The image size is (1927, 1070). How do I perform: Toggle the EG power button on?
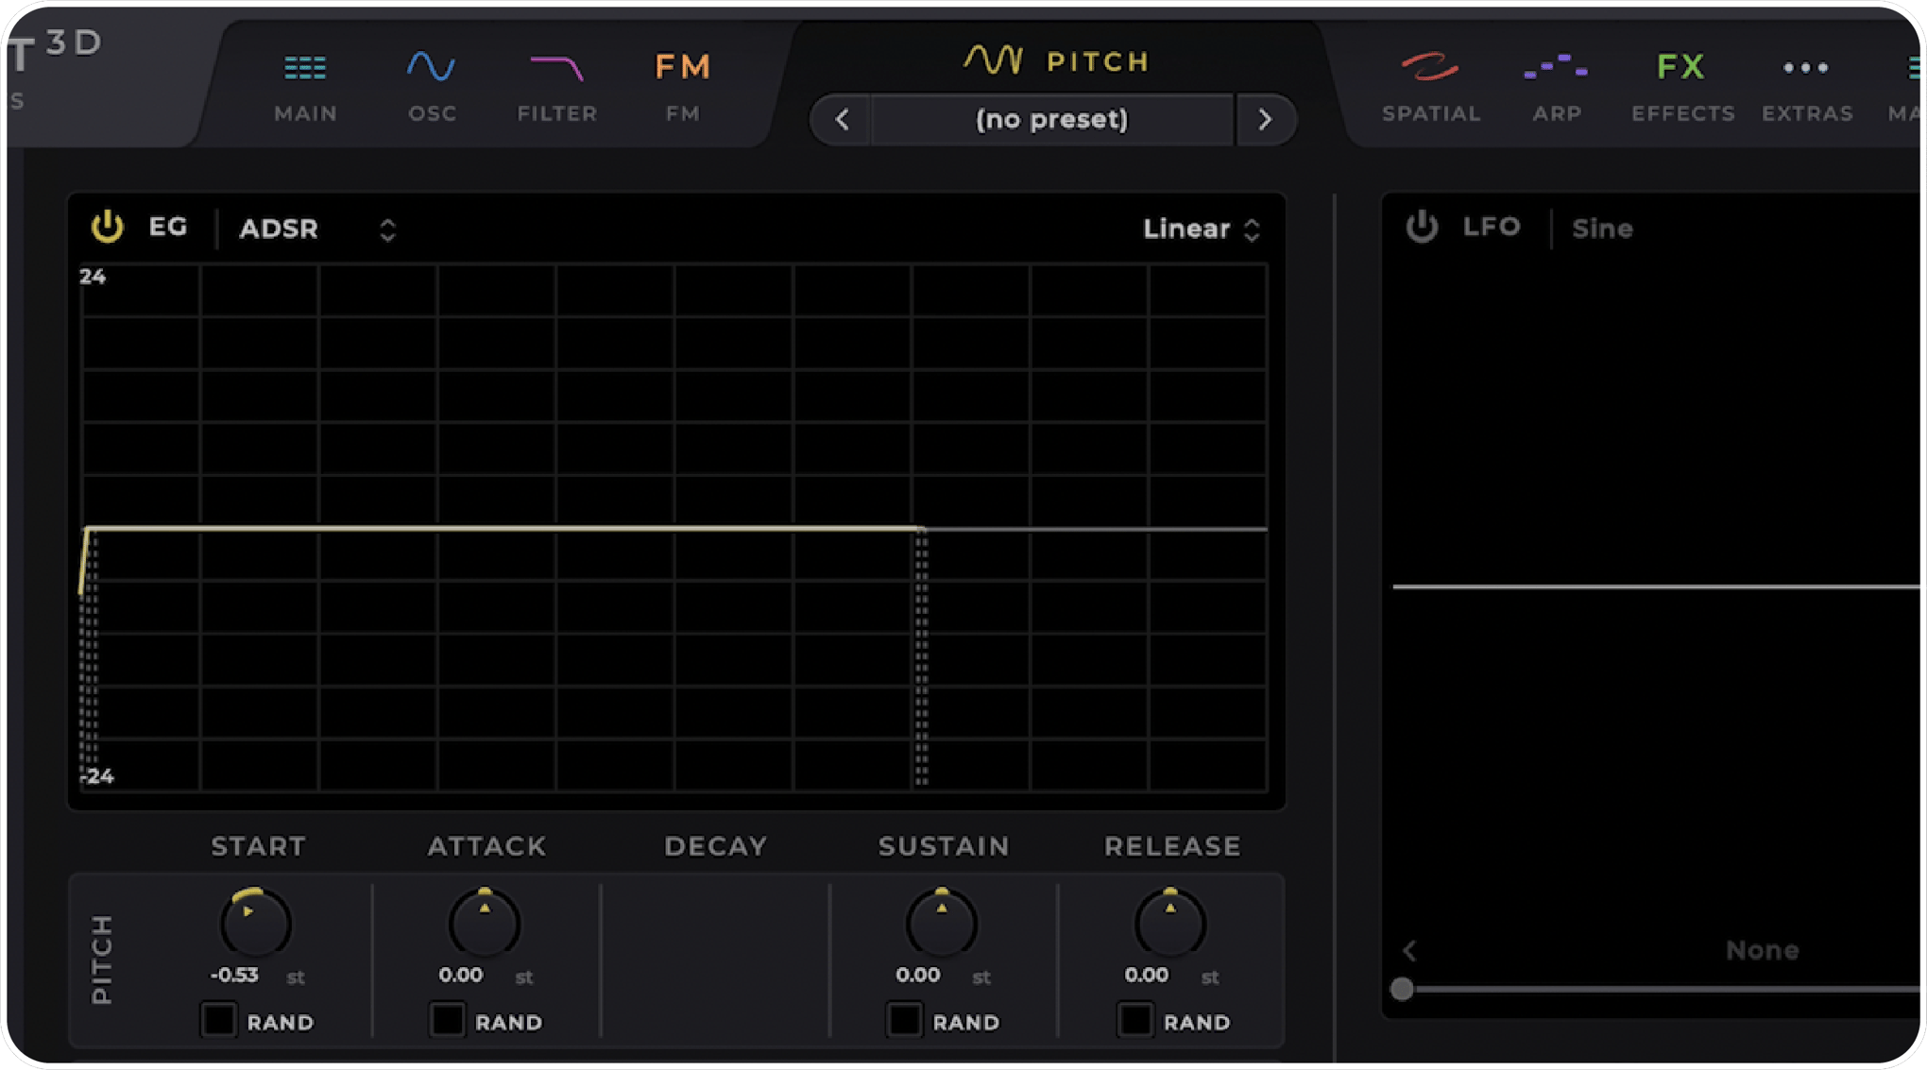click(x=107, y=227)
